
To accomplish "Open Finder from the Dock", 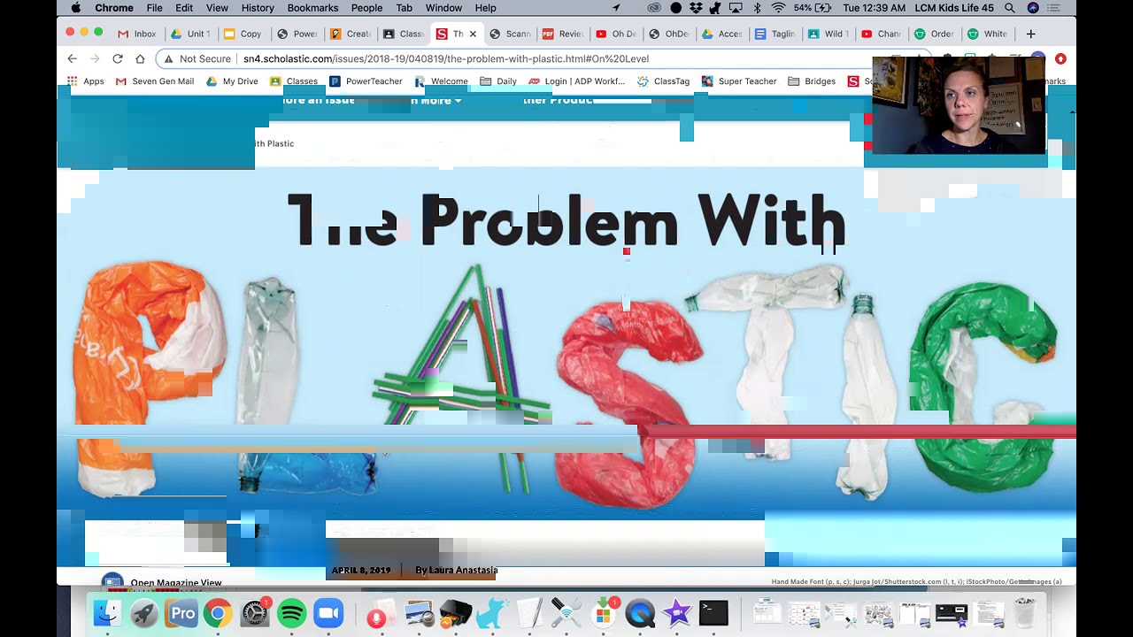I will coord(107,613).
